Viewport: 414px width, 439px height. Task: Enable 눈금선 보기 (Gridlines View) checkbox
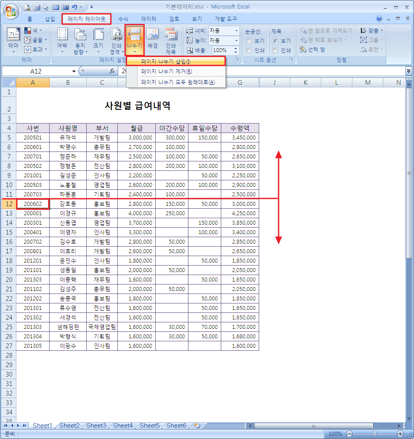point(248,41)
